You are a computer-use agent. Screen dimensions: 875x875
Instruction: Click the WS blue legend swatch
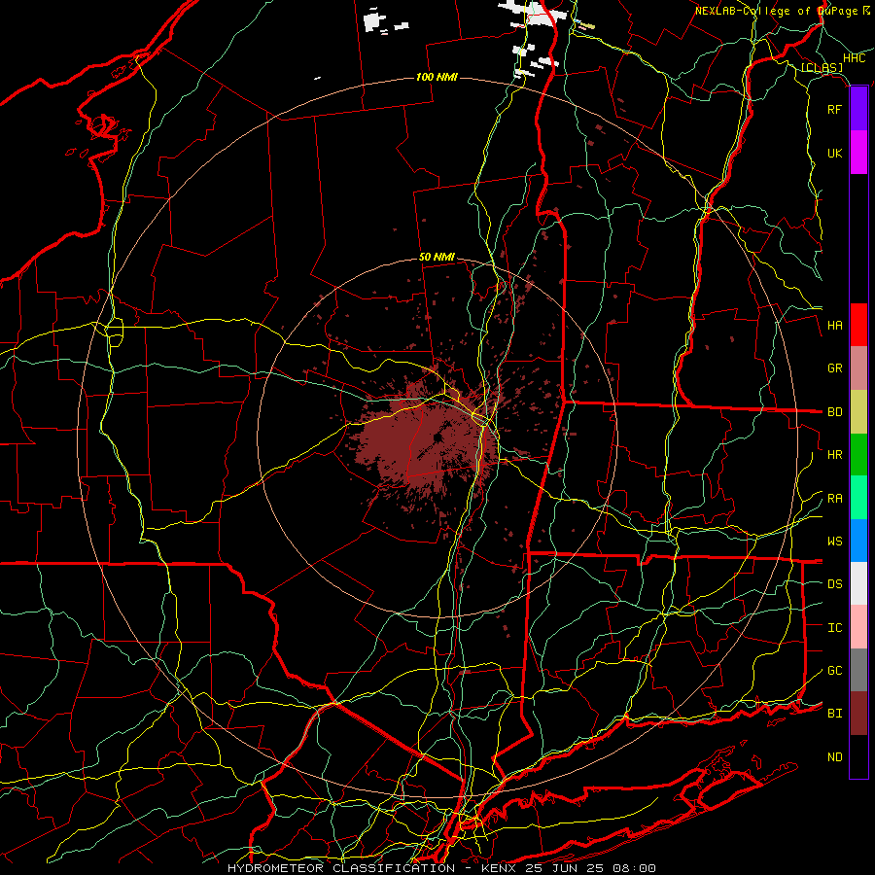click(x=858, y=541)
